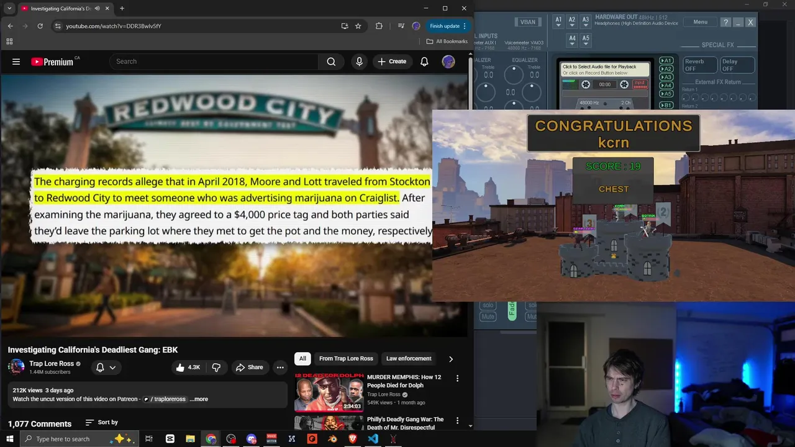Toggle Delay OFF in Voicemeeter Special FX
This screenshot has width=795, height=447.
click(737, 65)
